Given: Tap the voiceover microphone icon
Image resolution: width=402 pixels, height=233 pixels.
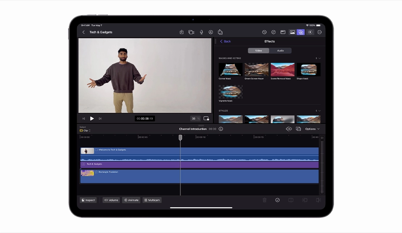Looking at the screenshot, I should [201, 32].
